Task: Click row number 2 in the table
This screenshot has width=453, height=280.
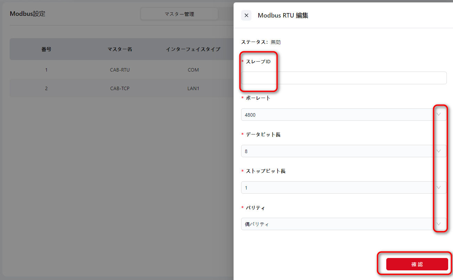Action: click(46, 88)
